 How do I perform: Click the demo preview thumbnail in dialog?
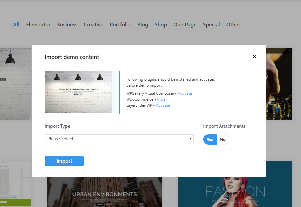78,92
